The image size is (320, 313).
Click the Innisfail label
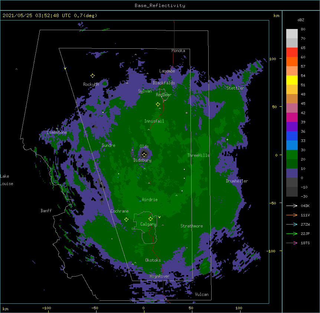click(154, 121)
